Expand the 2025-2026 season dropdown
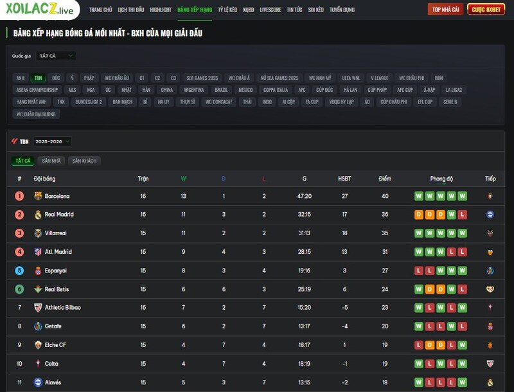This screenshot has height=392, width=514. pyautogui.click(x=52, y=141)
